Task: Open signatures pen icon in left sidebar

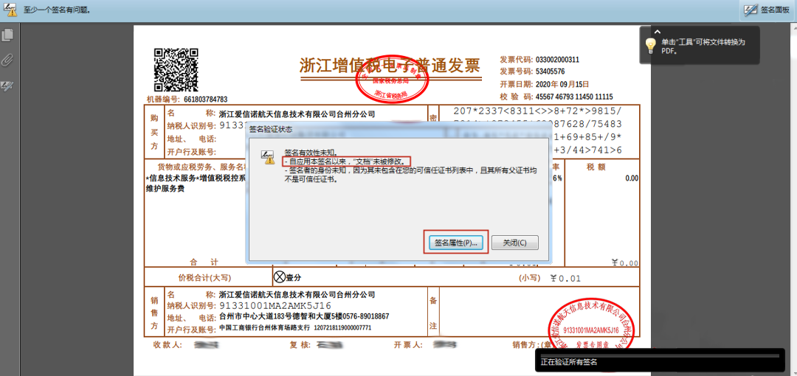Action: [7, 86]
